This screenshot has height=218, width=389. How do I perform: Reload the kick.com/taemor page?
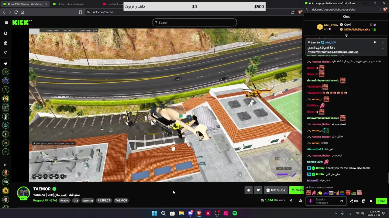tap(16, 12)
